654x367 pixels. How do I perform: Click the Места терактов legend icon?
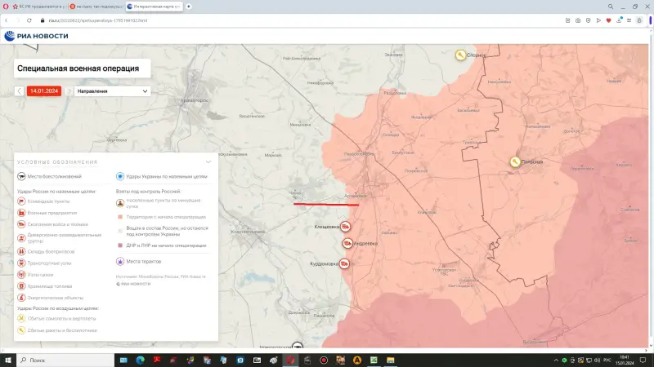pos(120,261)
